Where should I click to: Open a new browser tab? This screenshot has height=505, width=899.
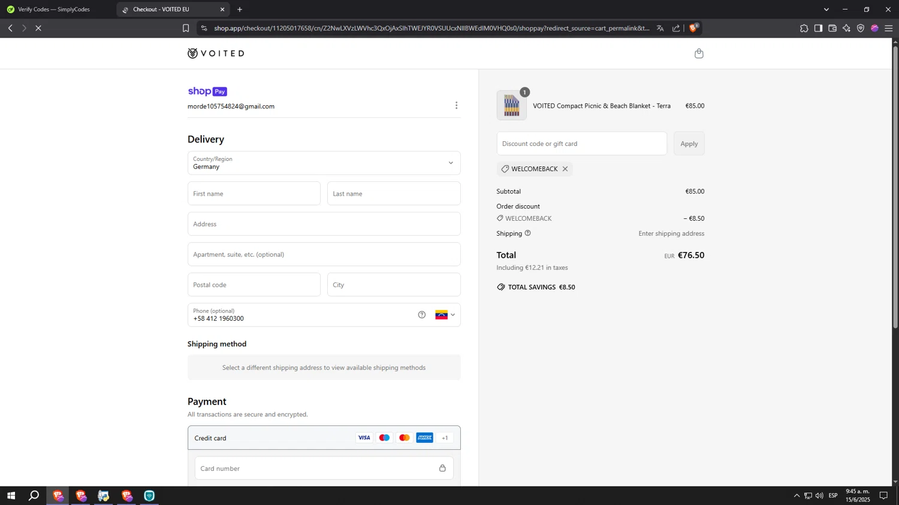[x=240, y=10]
